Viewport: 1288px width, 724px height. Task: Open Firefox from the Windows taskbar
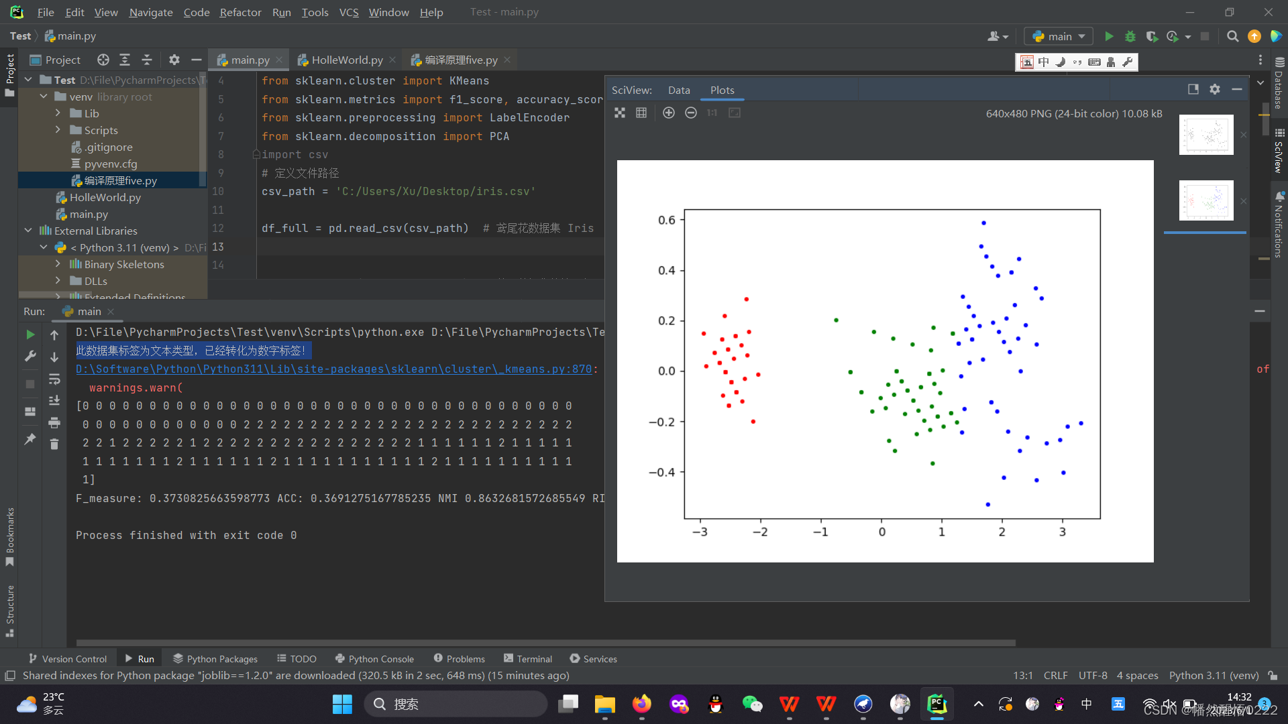tap(641, 704)
